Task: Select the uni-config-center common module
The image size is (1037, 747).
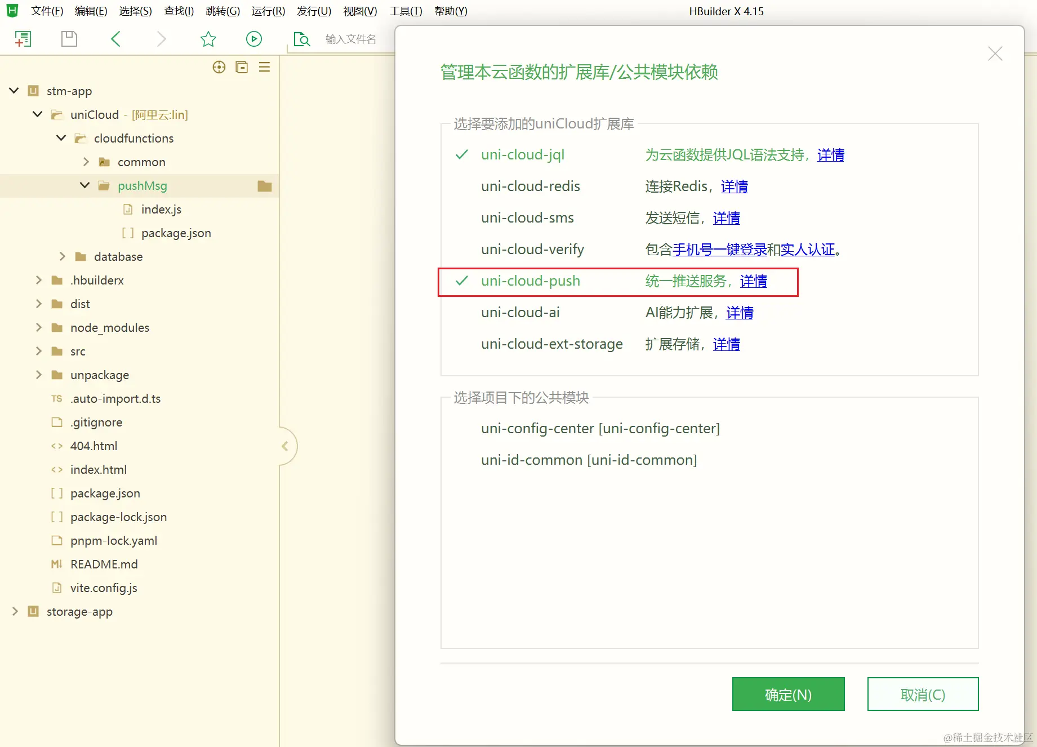Action: (600, 429)
